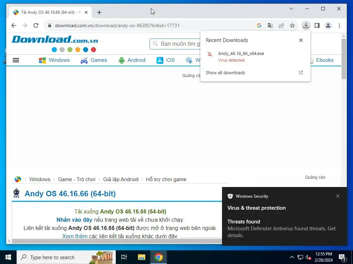Click the Threats found notification message

click(281, 229)
